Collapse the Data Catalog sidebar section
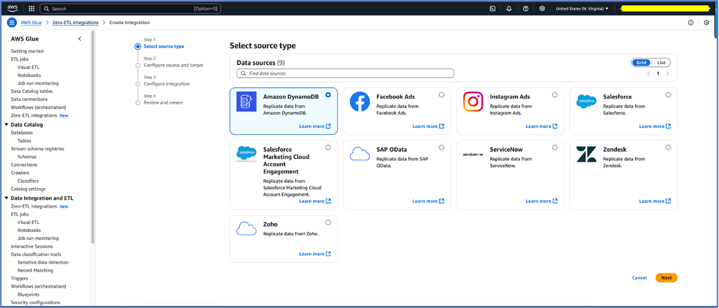Screen dimensions: 719x308 7,125
